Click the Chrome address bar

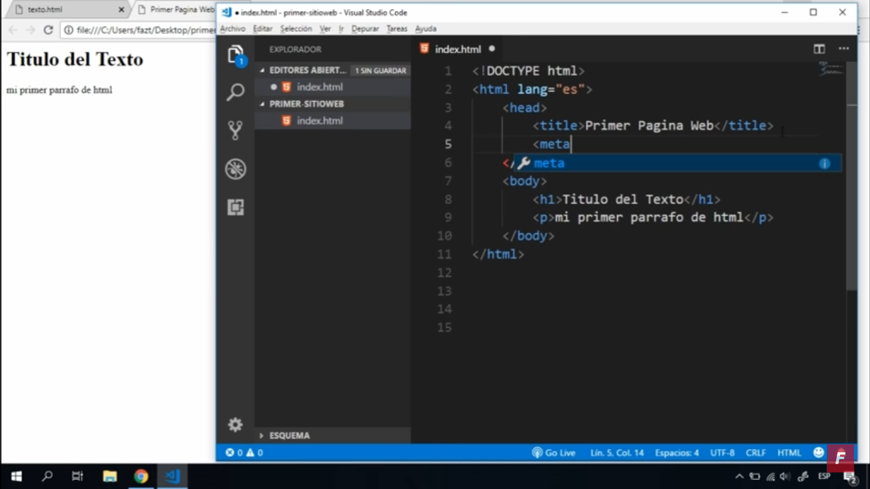click(137, 30)
